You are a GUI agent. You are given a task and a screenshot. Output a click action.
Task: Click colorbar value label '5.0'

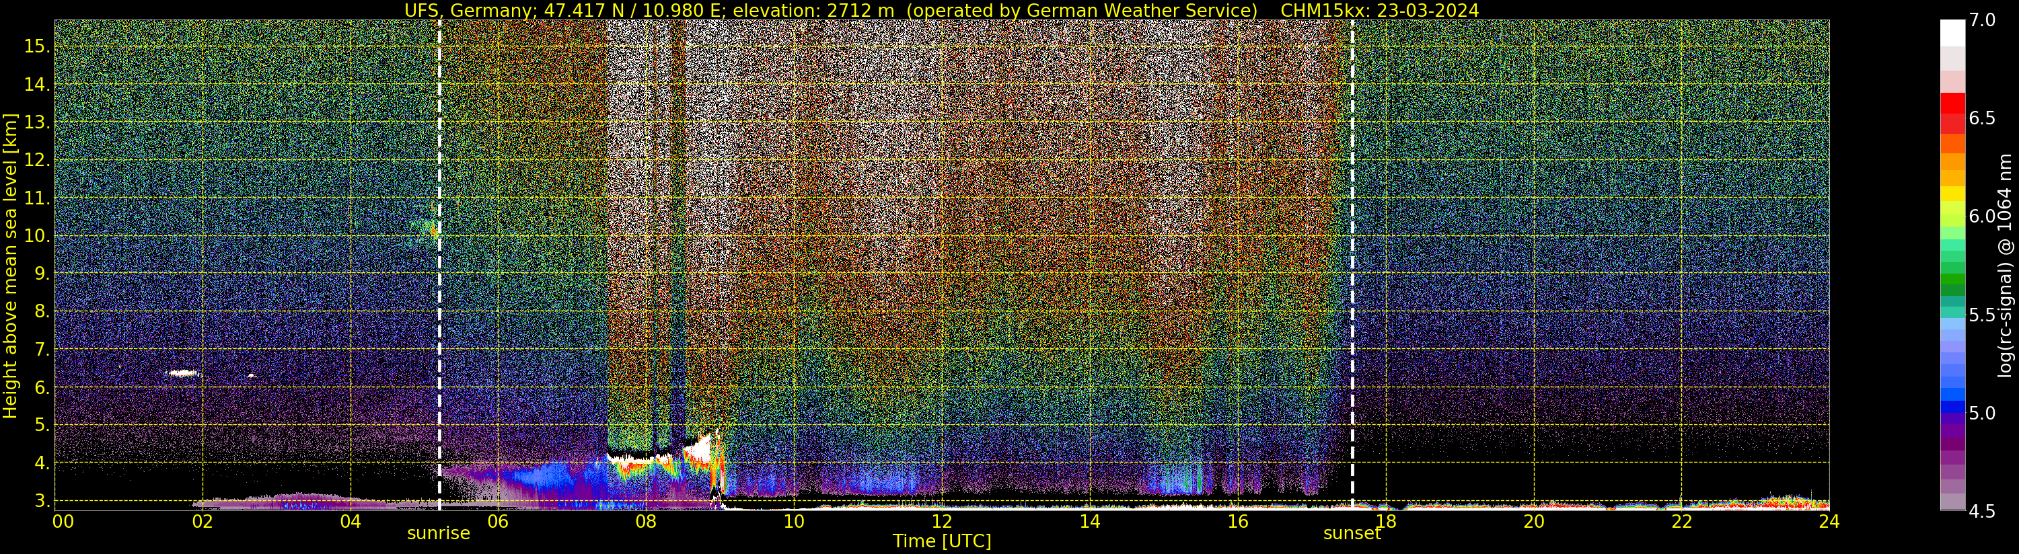[x=1982, y=413]
